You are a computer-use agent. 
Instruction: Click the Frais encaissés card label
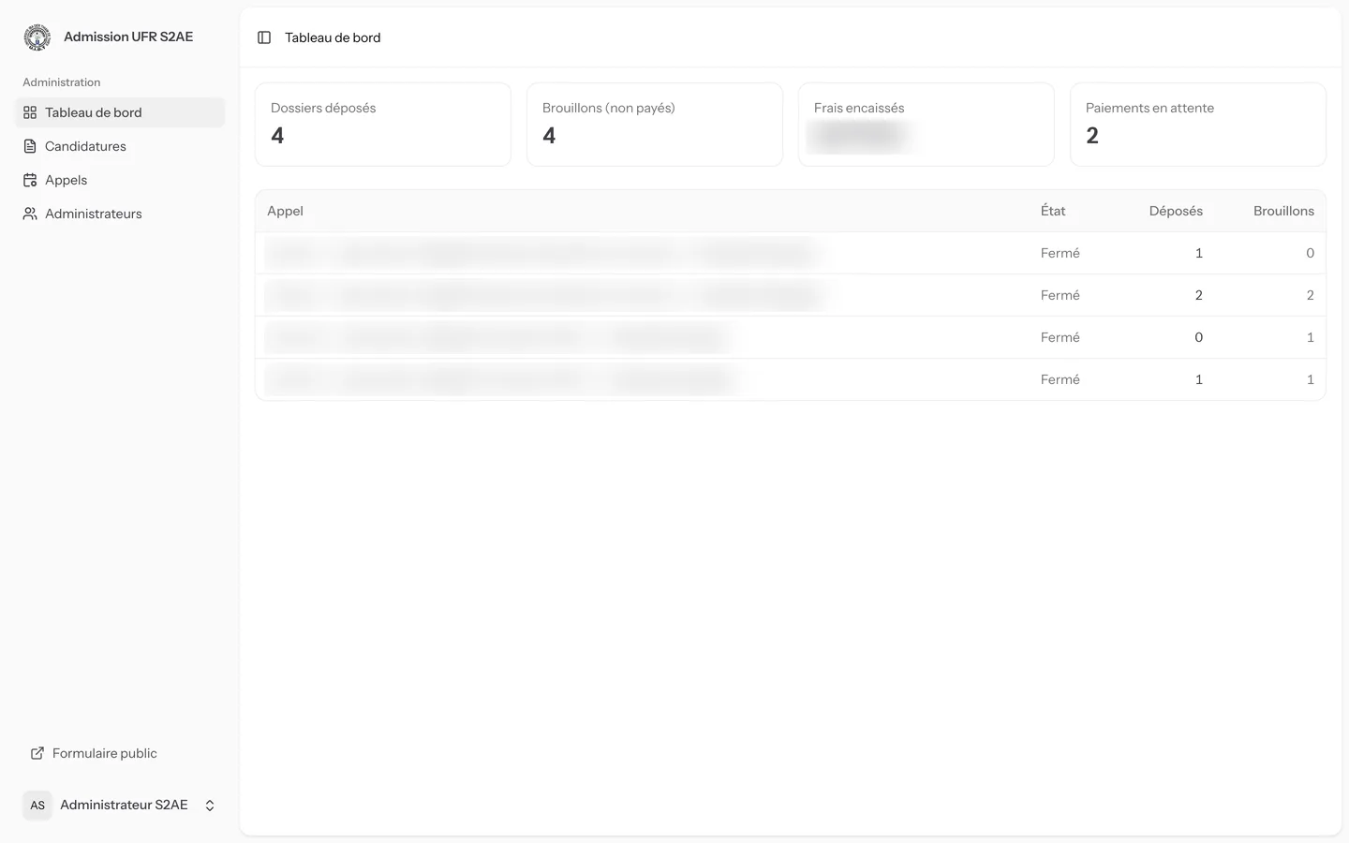[x=859, y=108]
